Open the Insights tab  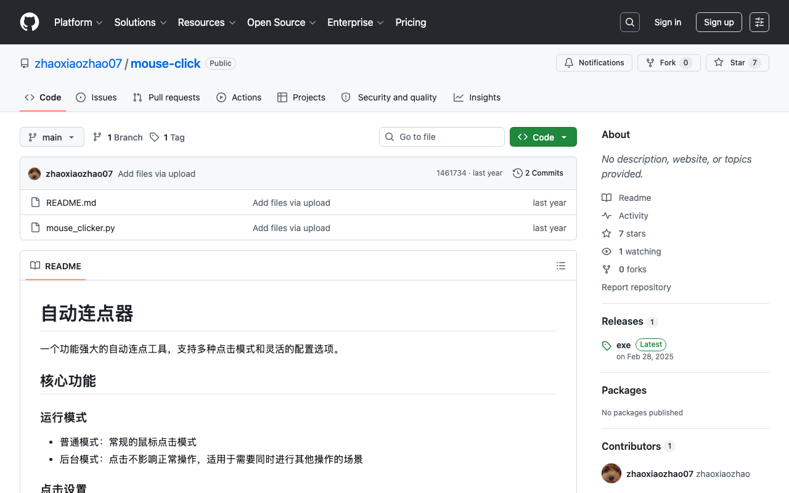[477, 97]
